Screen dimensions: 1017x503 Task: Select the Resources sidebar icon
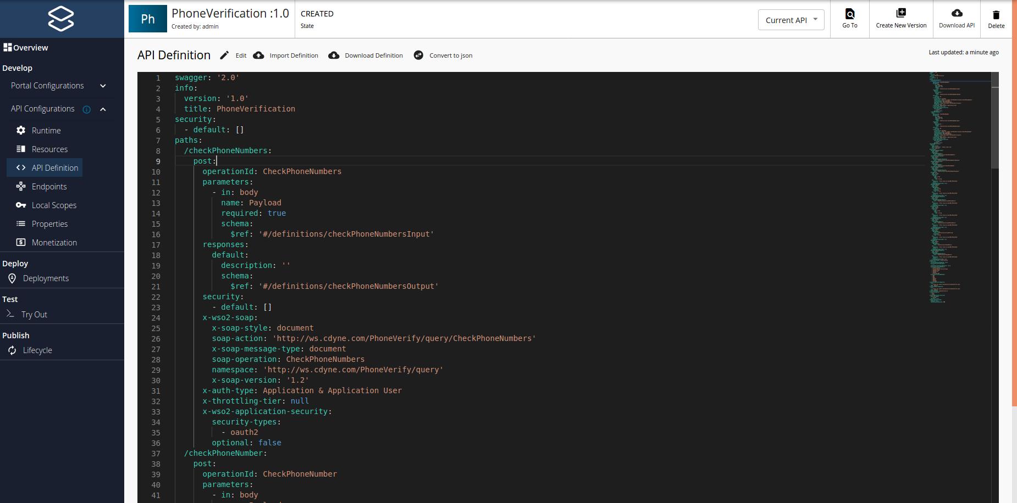coord(20,149)
